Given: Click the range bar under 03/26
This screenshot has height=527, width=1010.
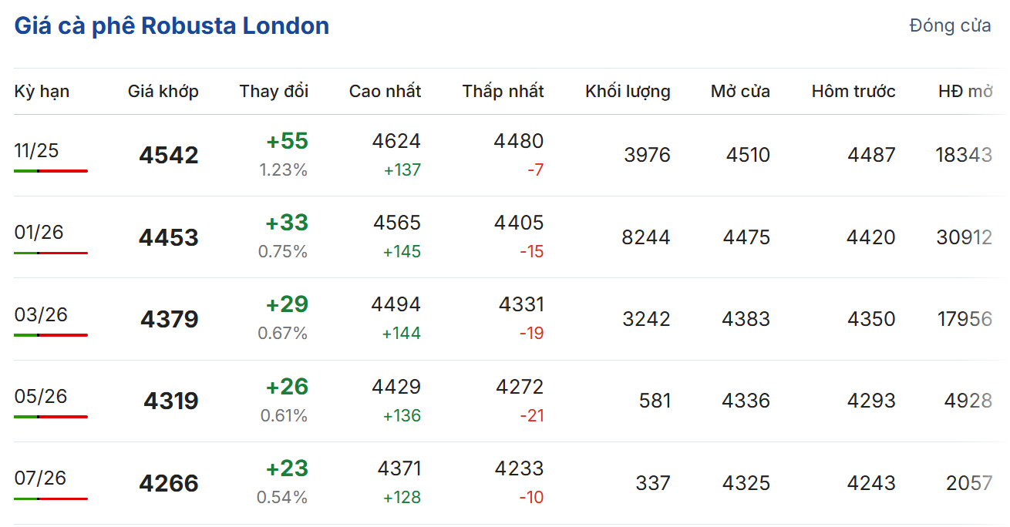Looking at the screenshot, I should click(51, 335).
